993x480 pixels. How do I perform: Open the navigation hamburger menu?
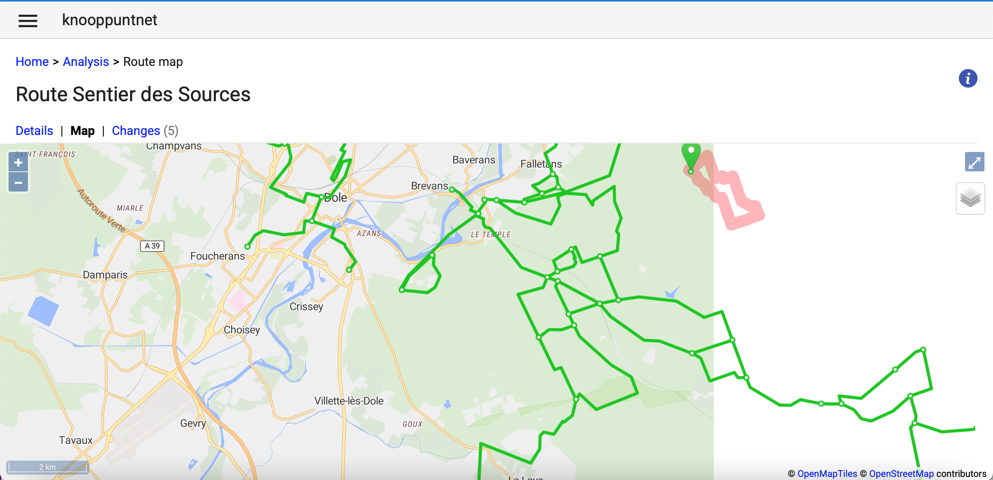[28, 20]
